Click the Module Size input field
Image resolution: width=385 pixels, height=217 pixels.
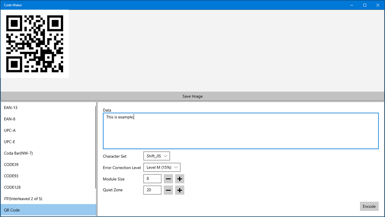152,178
